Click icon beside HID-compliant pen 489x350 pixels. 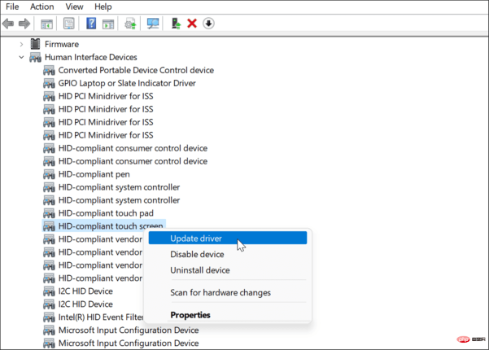49,174
